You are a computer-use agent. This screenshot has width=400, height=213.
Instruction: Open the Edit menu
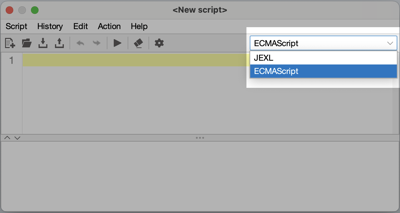(x=80, y=27)
